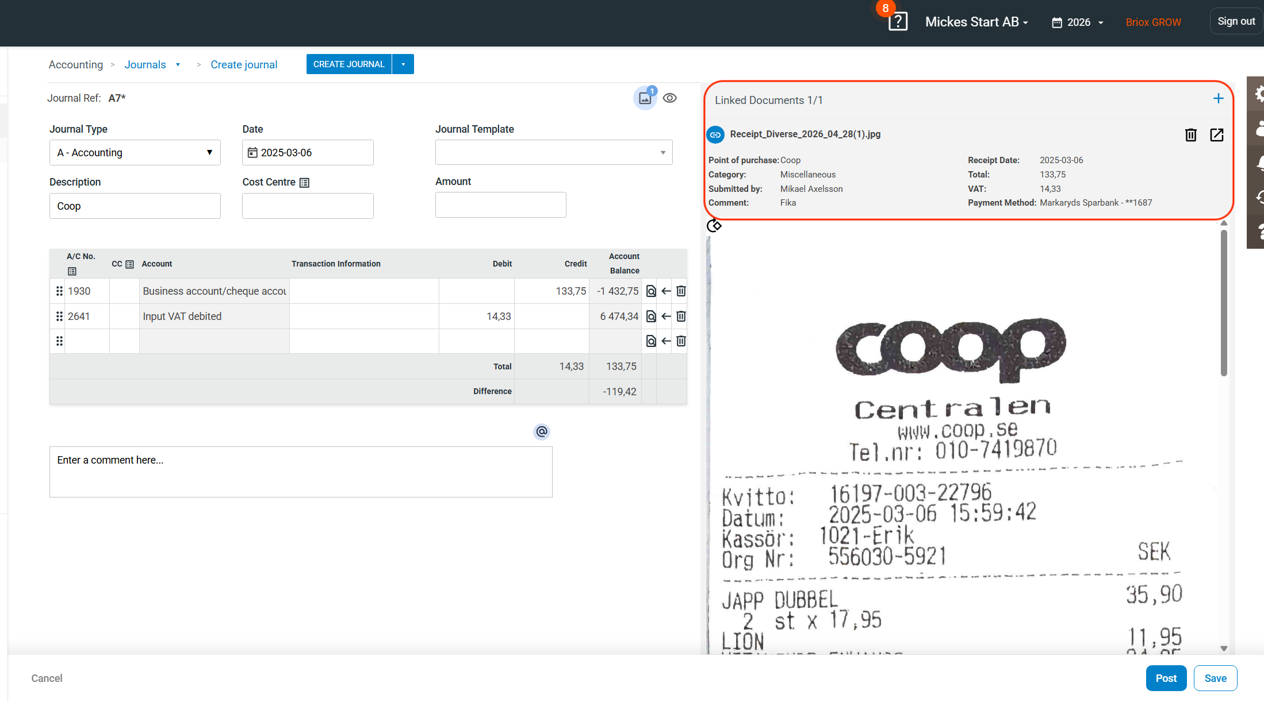Open lookup icon for row 1930
This screenshot has width=1264, height=702.
click(x=651, y=291)
